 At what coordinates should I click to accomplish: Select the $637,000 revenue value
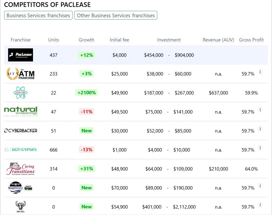[218, 93]
